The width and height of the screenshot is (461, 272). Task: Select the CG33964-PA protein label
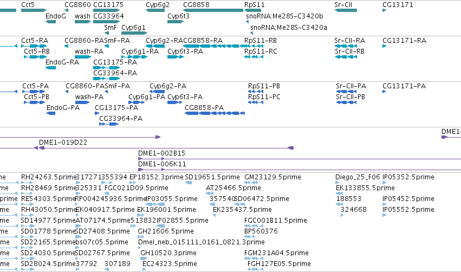pos(121,119)
